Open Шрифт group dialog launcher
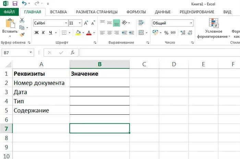This screenshot has width=240, height=159. coord(95,43)
